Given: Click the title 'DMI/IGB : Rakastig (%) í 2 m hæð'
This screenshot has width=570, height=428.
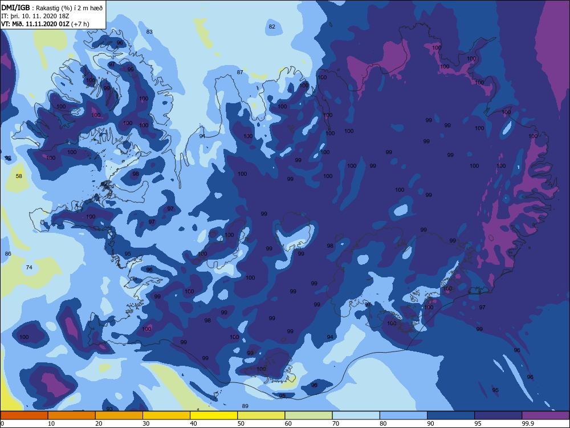Looking at the screenshot, I should point(52,8).
